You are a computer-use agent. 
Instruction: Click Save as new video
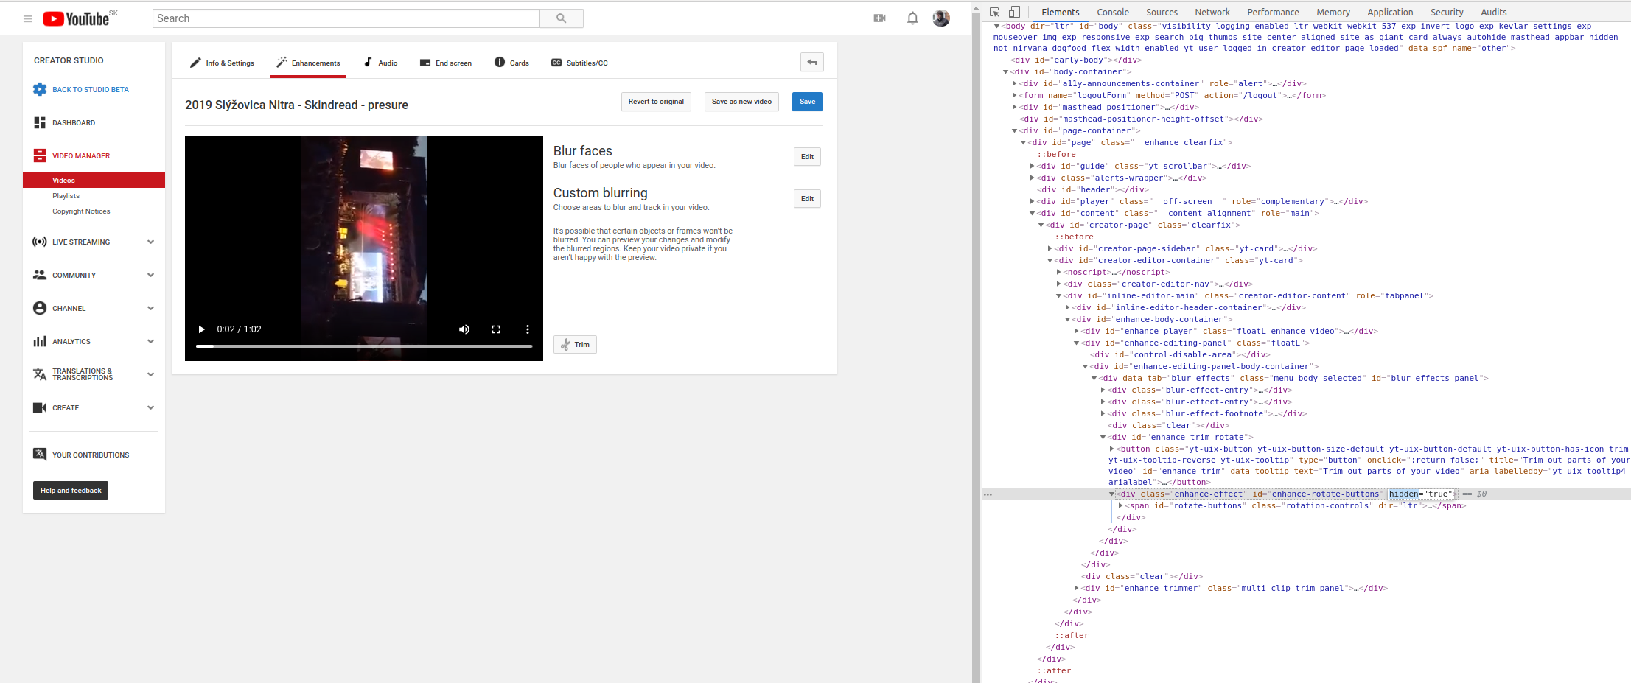pyautogui.click(x=741, y=102)
